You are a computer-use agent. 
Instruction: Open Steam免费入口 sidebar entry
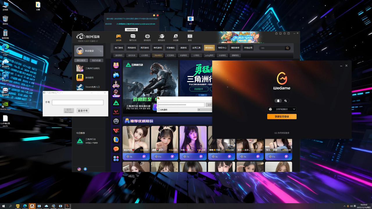pyautogui.click(x=88, y=87)
